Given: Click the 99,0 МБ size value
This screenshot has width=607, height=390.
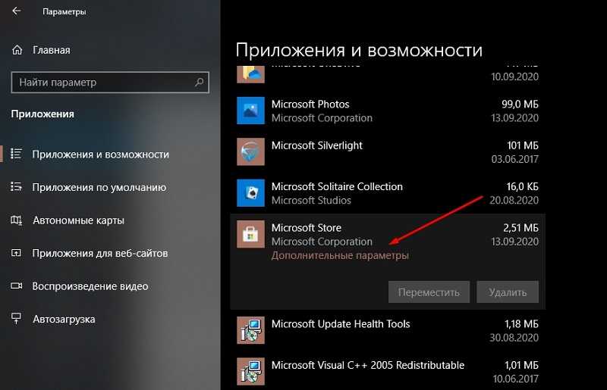Looking at the screenshot, I should tap(520, 104).
